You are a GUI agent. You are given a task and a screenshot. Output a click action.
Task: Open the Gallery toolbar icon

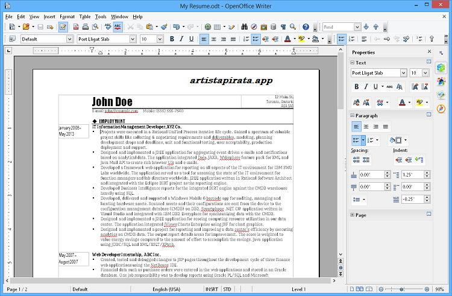point(264,27)
